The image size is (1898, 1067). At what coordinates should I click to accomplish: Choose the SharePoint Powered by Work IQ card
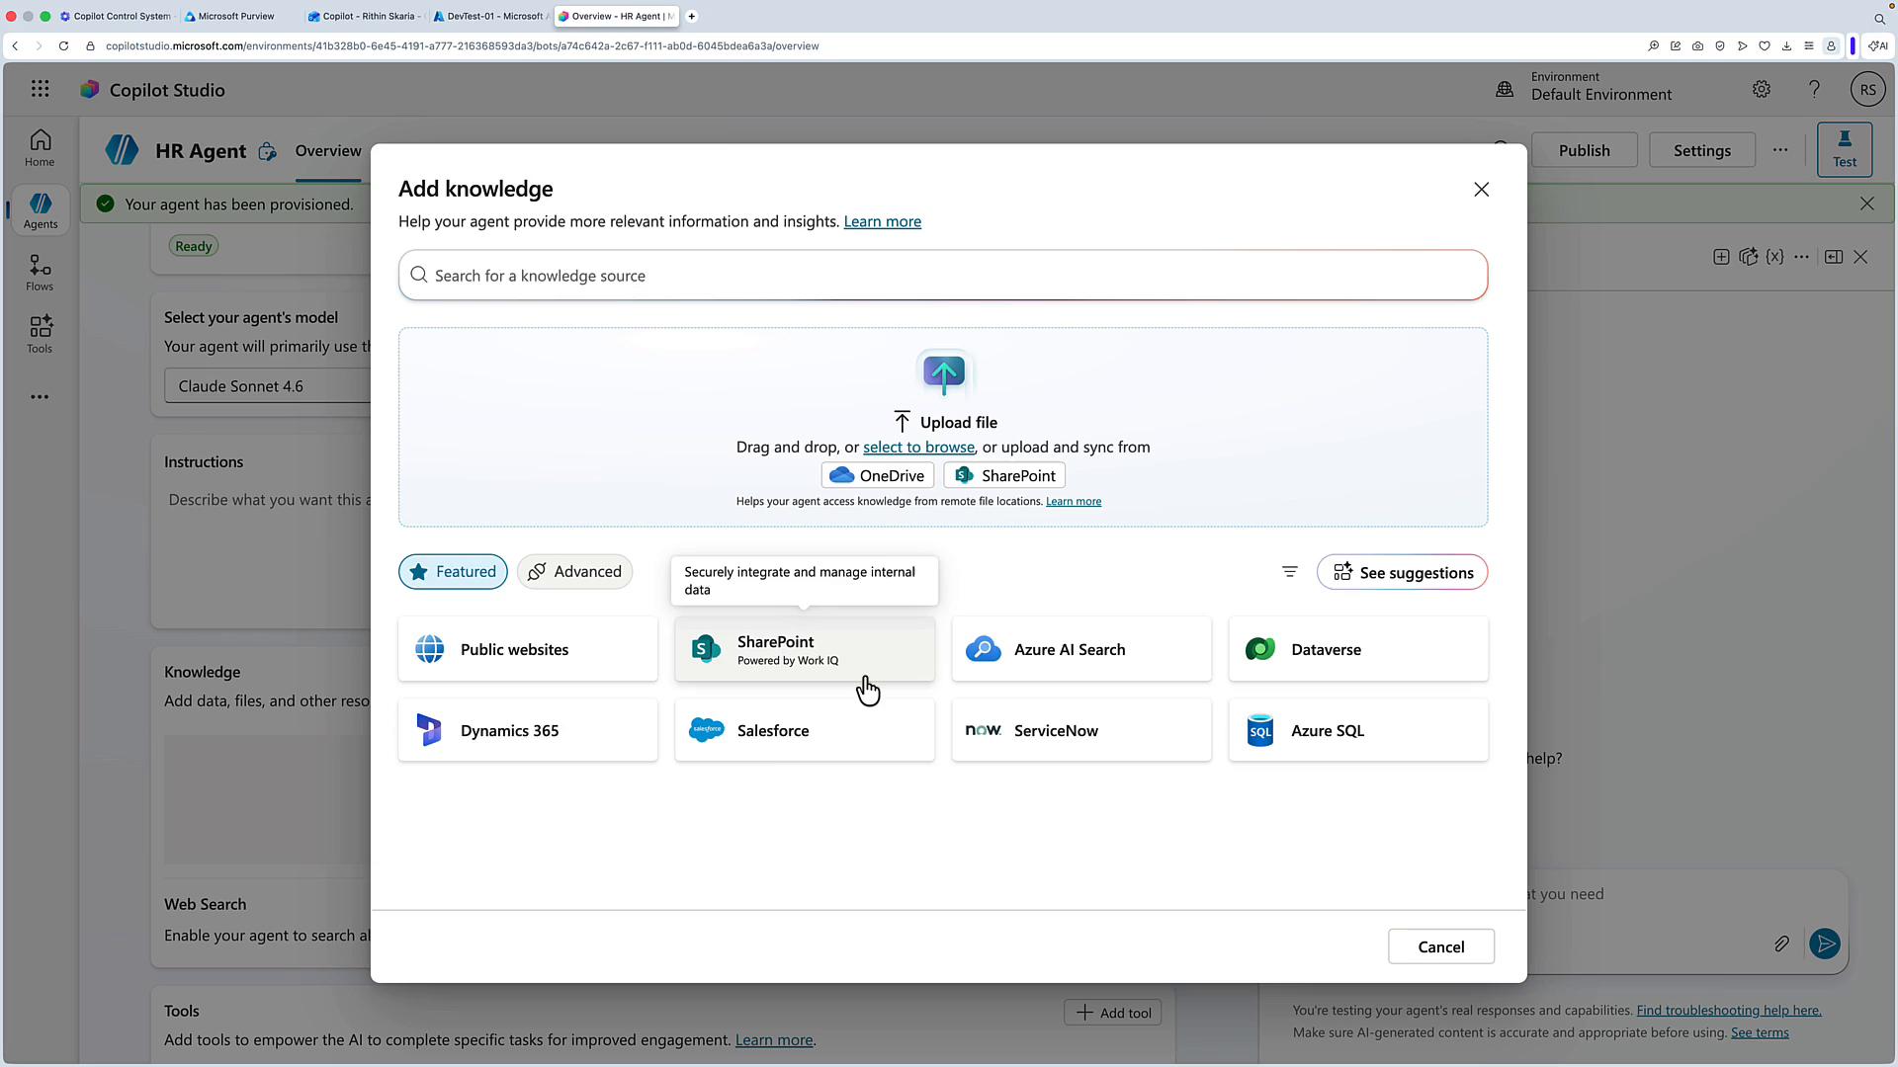tap(805, 649)
